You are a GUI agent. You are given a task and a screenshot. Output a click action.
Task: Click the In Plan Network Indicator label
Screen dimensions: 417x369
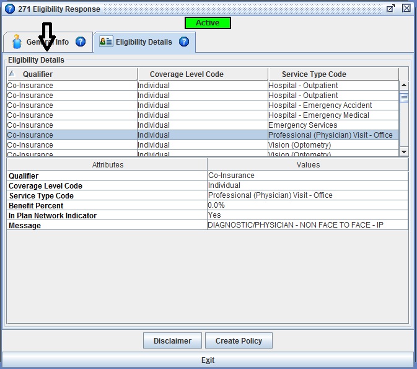point(53,215)
